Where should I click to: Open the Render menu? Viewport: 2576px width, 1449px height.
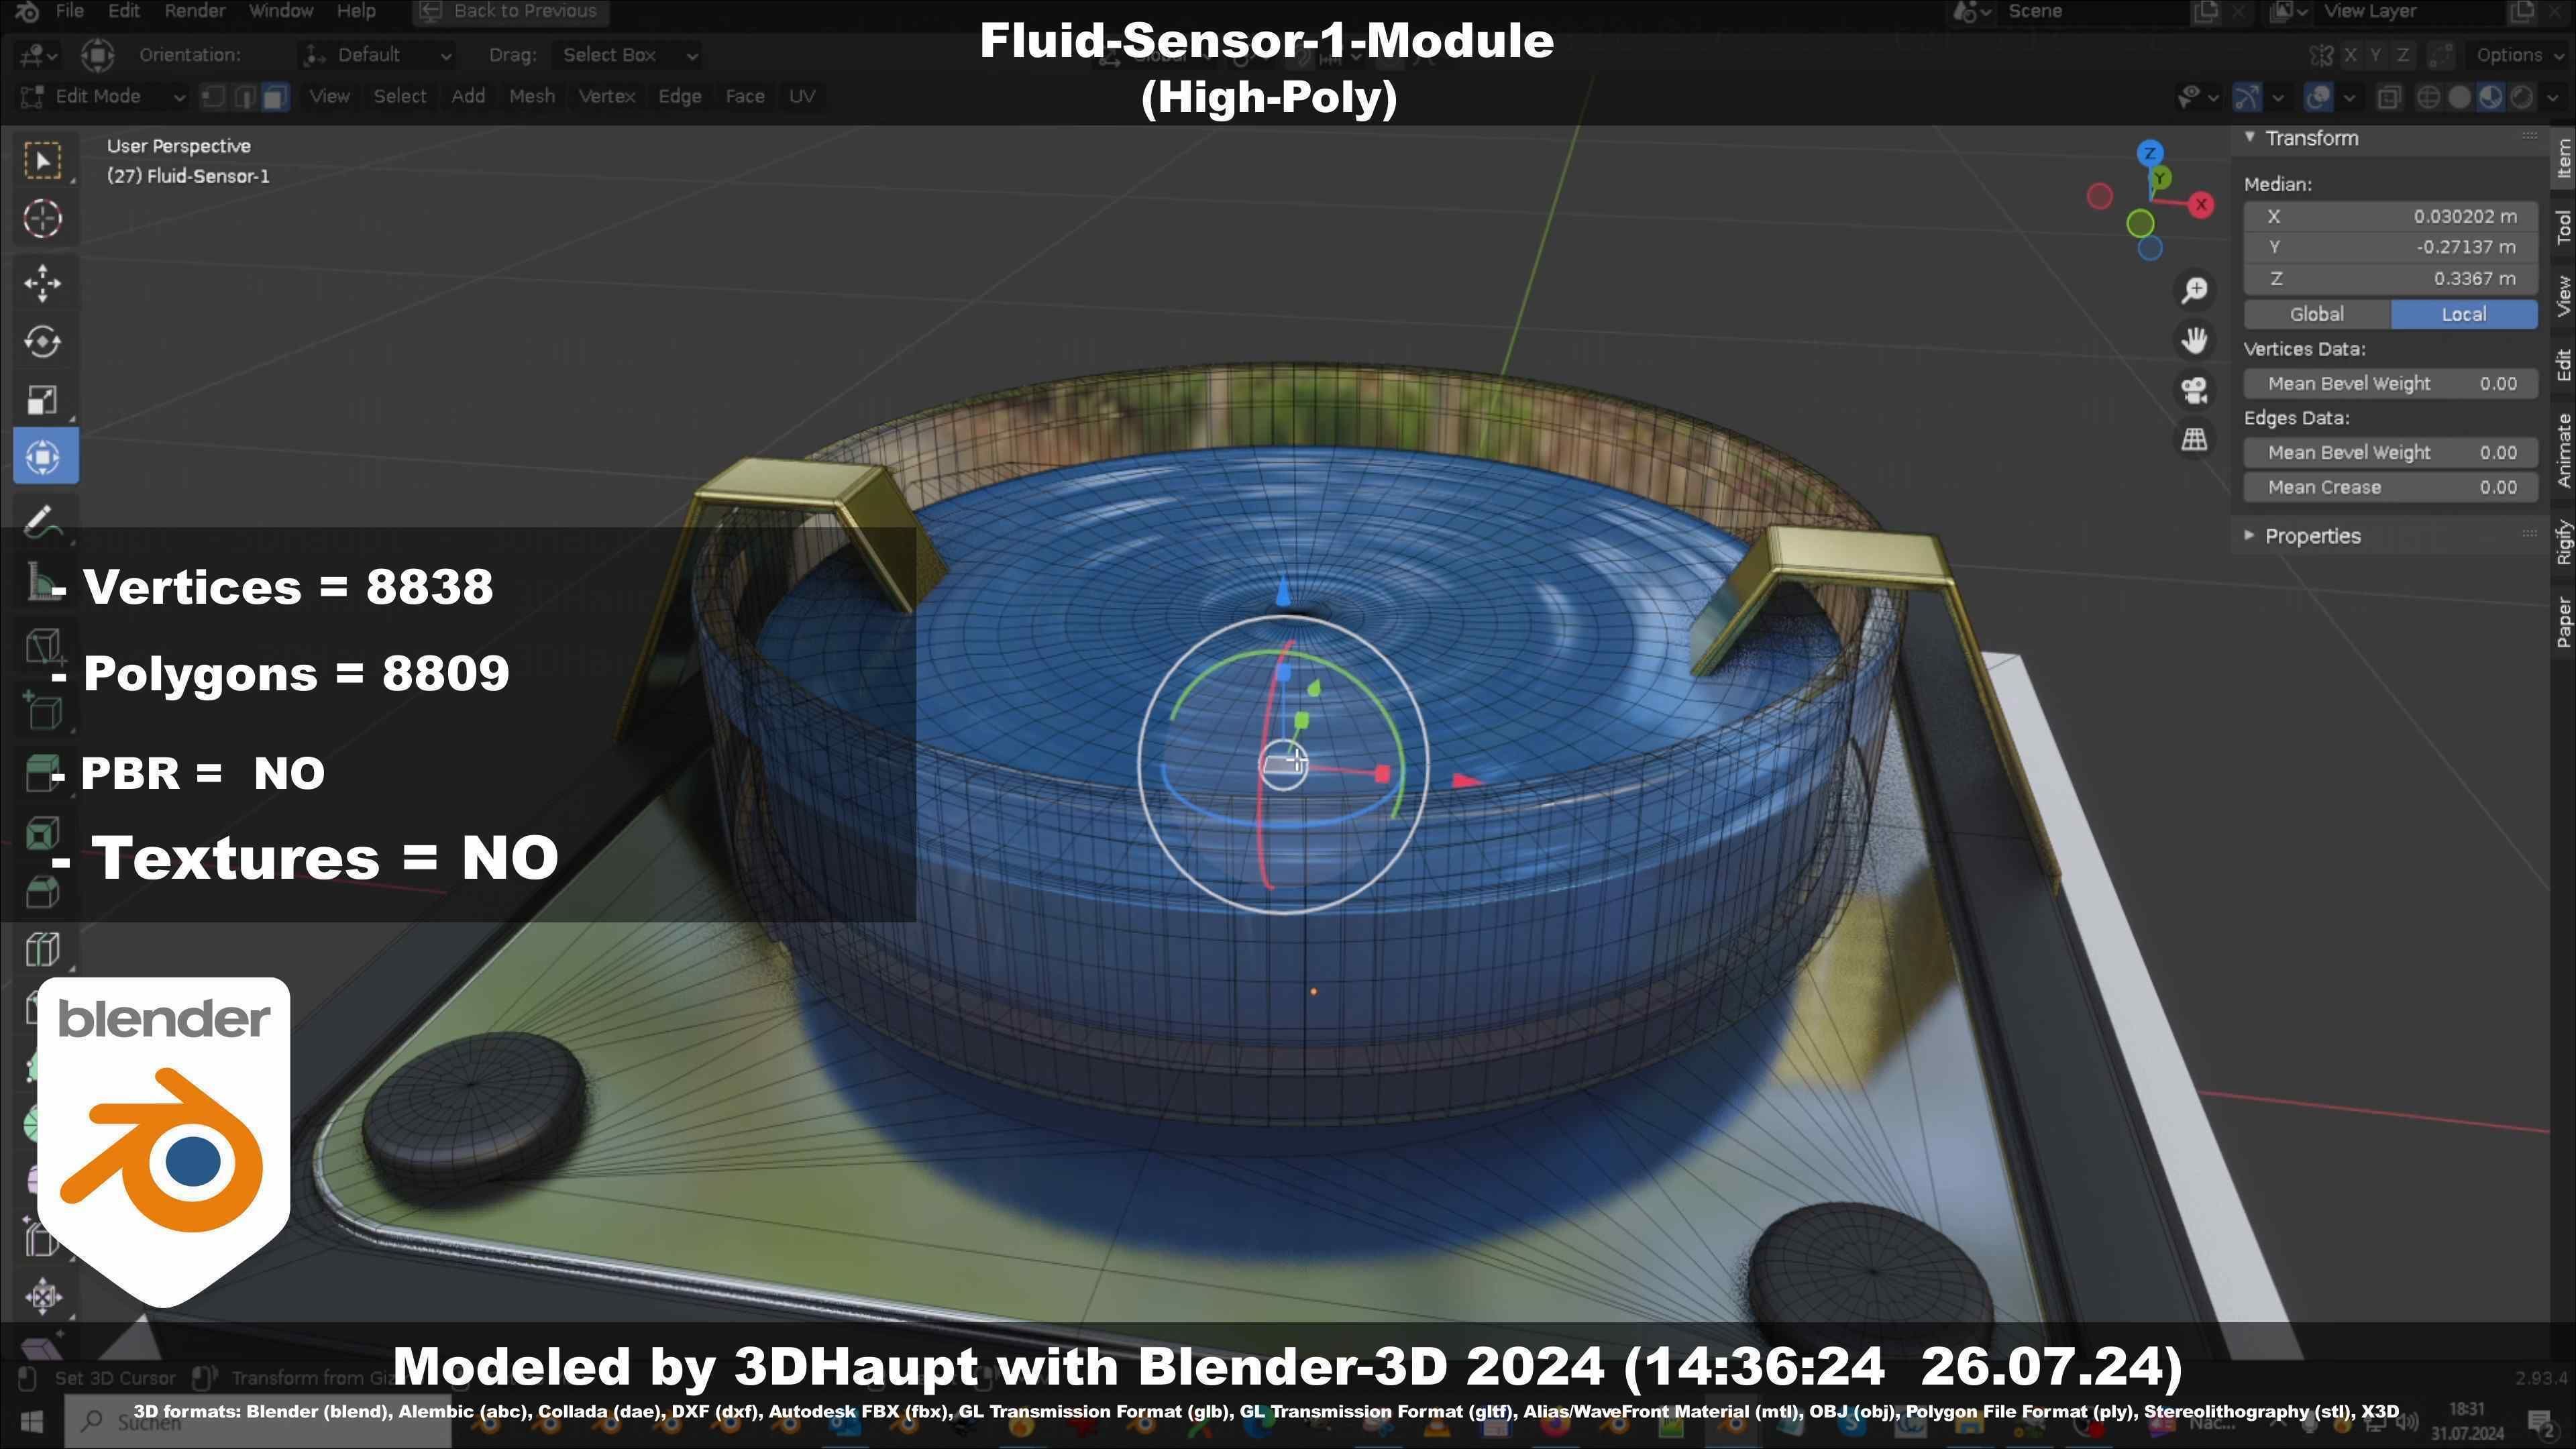pos(194,11)
